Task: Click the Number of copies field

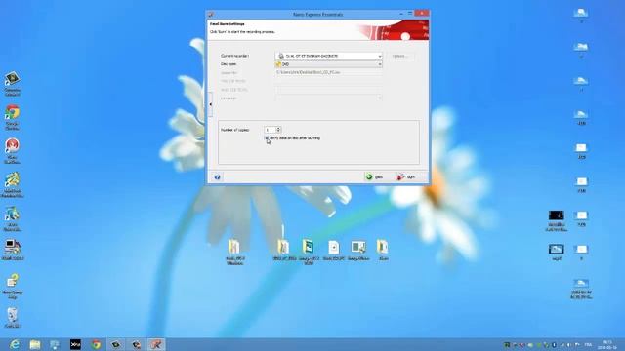Action: (x=270, y=130)
